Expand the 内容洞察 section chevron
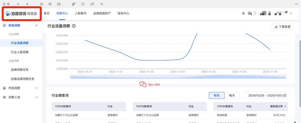Viewport: 301px width, 123px height. 37,88
